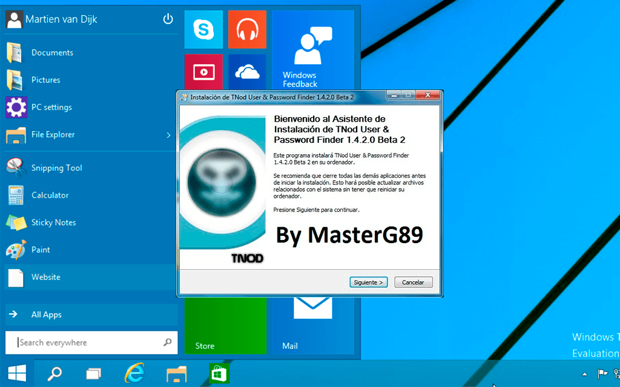
Task: Open the OneDrive cloud tile
Action: (x=247, y=72)
